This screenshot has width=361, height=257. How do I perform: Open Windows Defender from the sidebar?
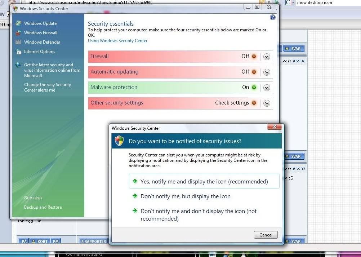point(42,42)
